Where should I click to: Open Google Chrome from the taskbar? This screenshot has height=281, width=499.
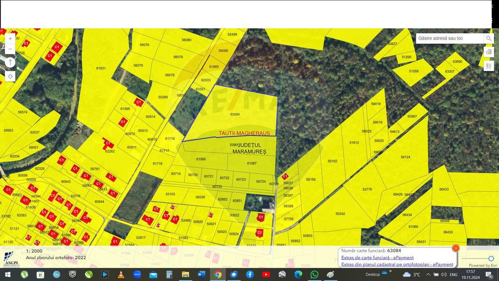pyautogui.click(x=218, y=275)
